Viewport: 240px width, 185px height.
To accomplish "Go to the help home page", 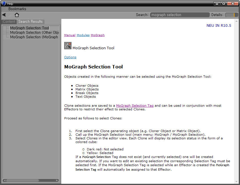I will click(17, 15).
